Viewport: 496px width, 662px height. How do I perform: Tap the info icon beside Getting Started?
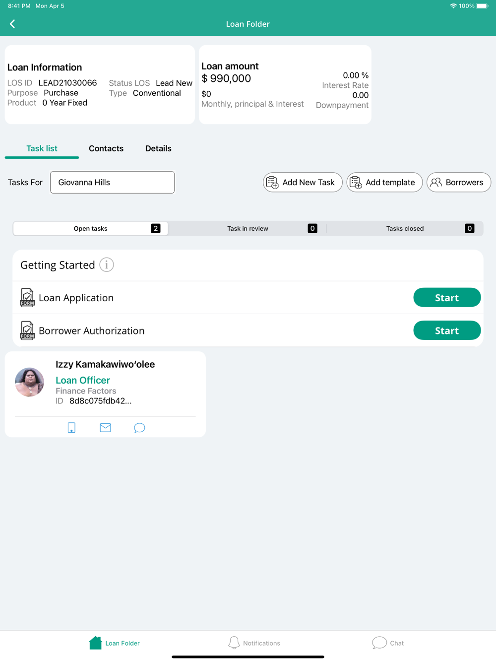point(107,265)
